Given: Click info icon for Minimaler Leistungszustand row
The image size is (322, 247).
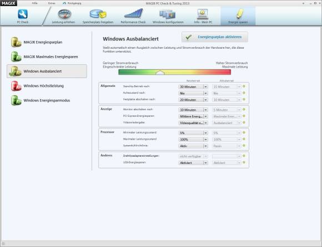Looking at the screenshot, I should [x=244, y=133].
